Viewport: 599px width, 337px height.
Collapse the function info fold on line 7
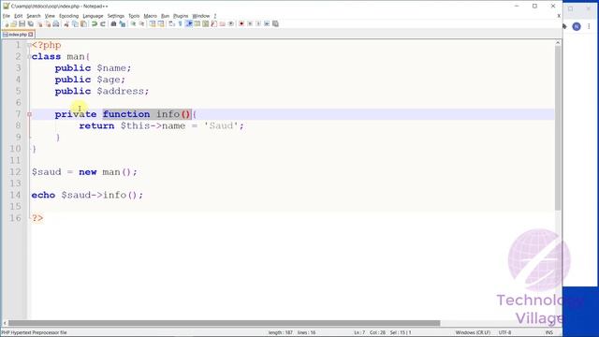[x=29, y=114]
